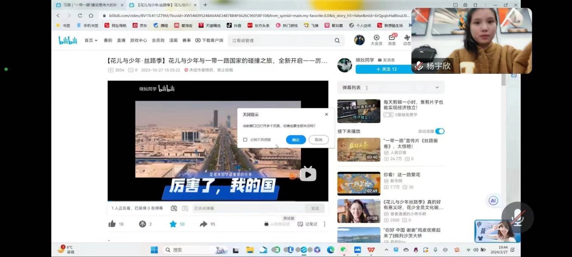The width and height of the screenshot is (572, 257).
Task: Select 直播 in the top navigation
Action: [121, 41]
